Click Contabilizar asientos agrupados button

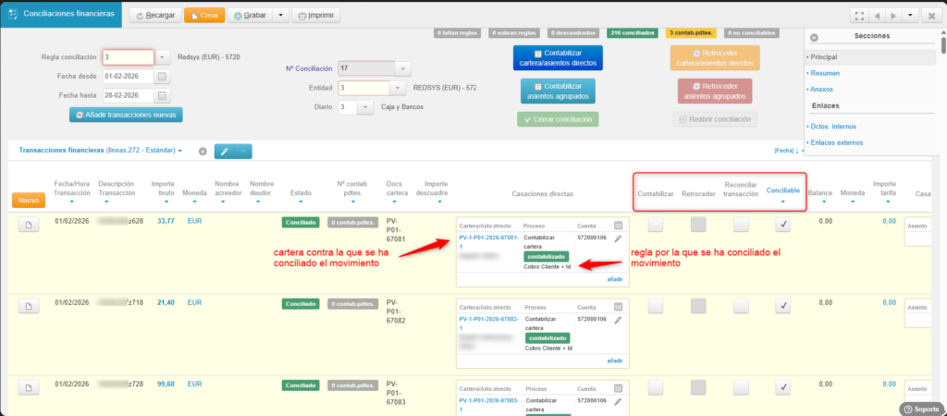[x=557, y=91]
